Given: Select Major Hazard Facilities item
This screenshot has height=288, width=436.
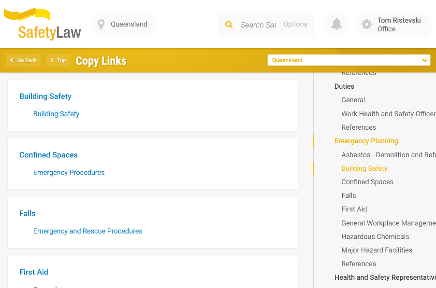Looking at the screenshot, I should click(x=377, y=250).
